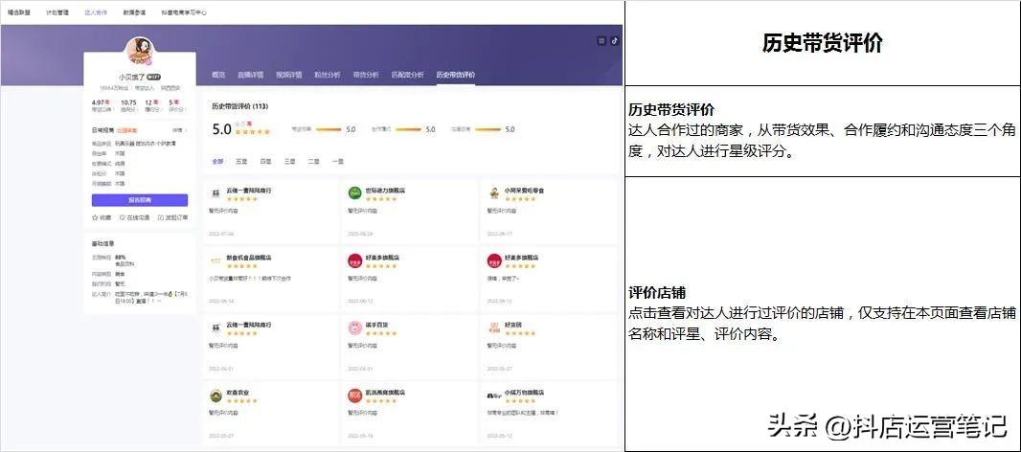Open the 世际造力旗舰店 shop name
Image resolution: width=1021 pixels, height=452 pixels.
(385, 191)
